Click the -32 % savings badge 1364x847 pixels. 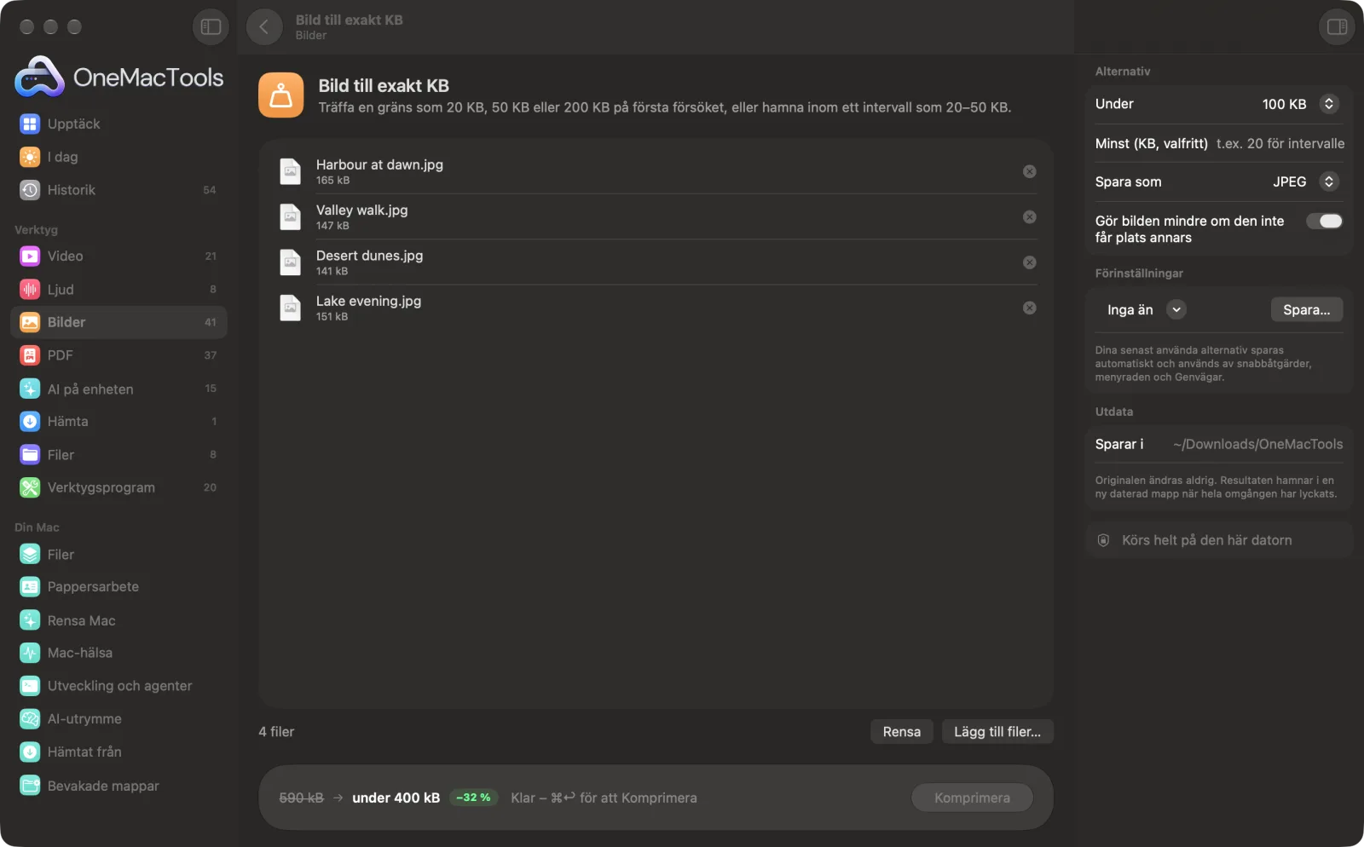point(473,798)
